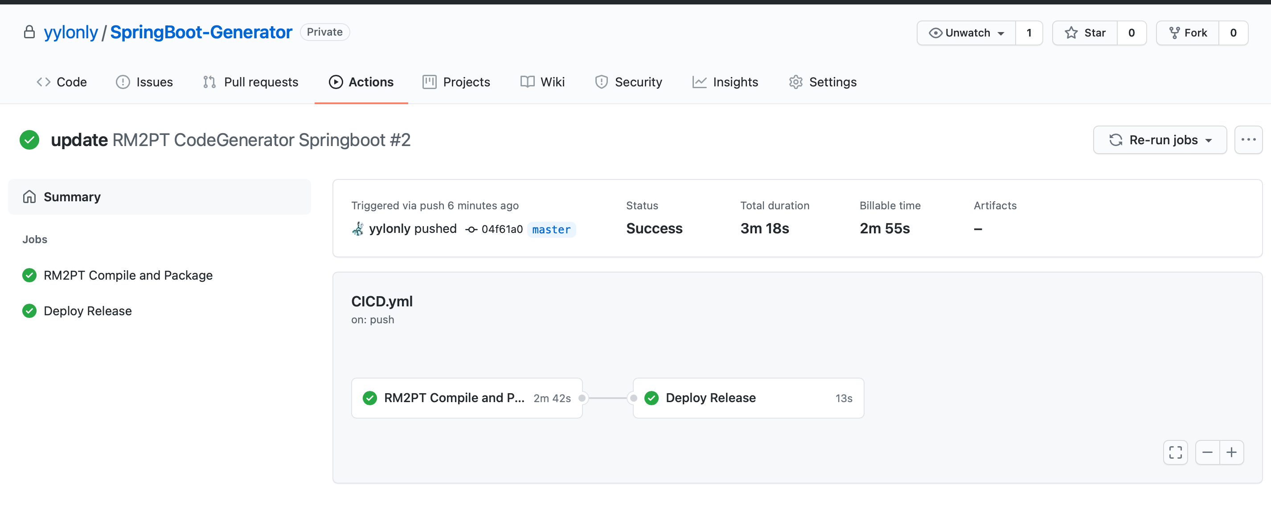Click the Settings gear icon
Screen dimensions: 1271x513
coord(795,82)
